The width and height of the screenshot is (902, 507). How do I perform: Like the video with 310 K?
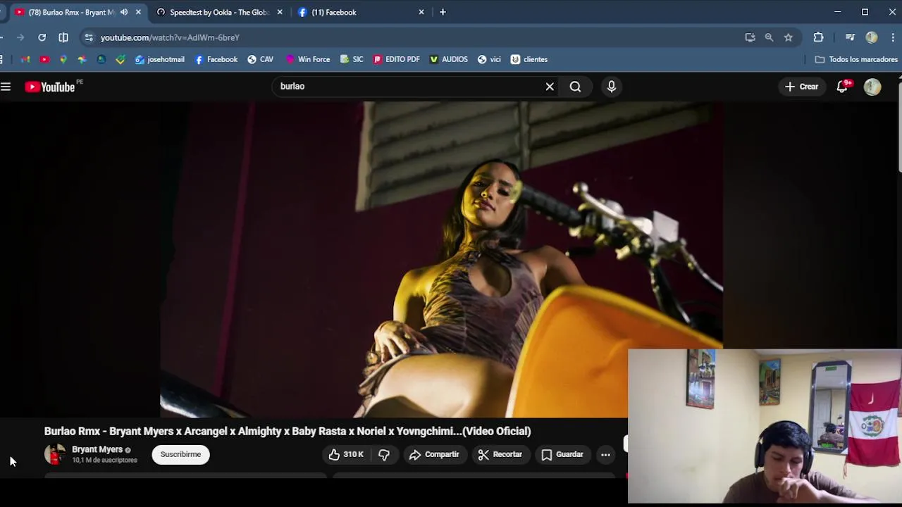(346, 454)
